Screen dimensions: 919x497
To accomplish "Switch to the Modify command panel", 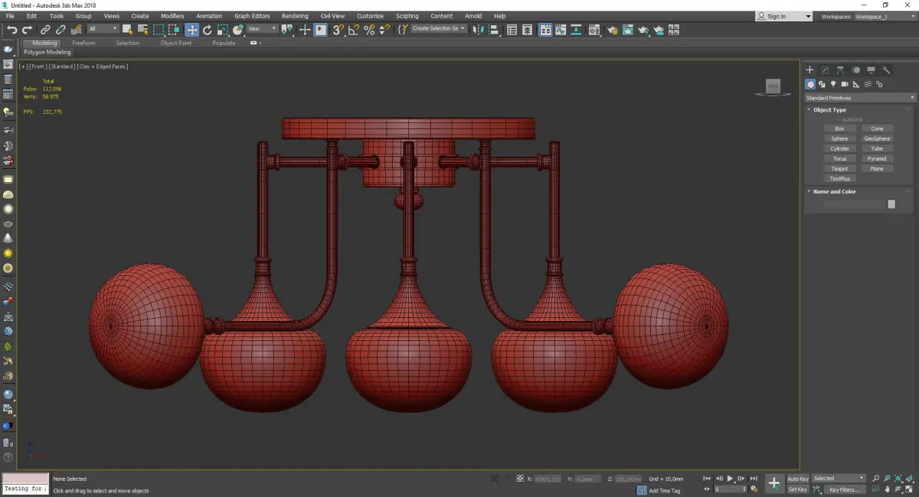I will click(x=825, y=70).
